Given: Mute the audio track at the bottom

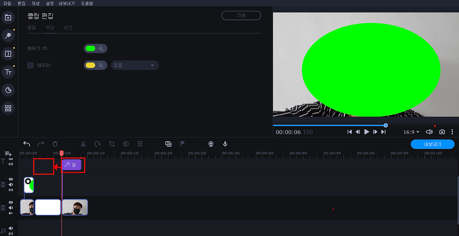Looking at the screenshot, I should 11,228.
